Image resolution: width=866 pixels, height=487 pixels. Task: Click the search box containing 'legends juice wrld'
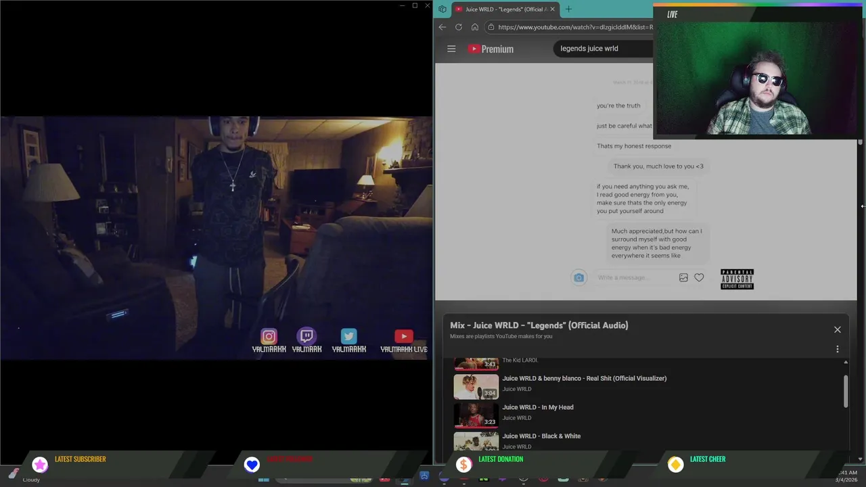tap(602, 49)
